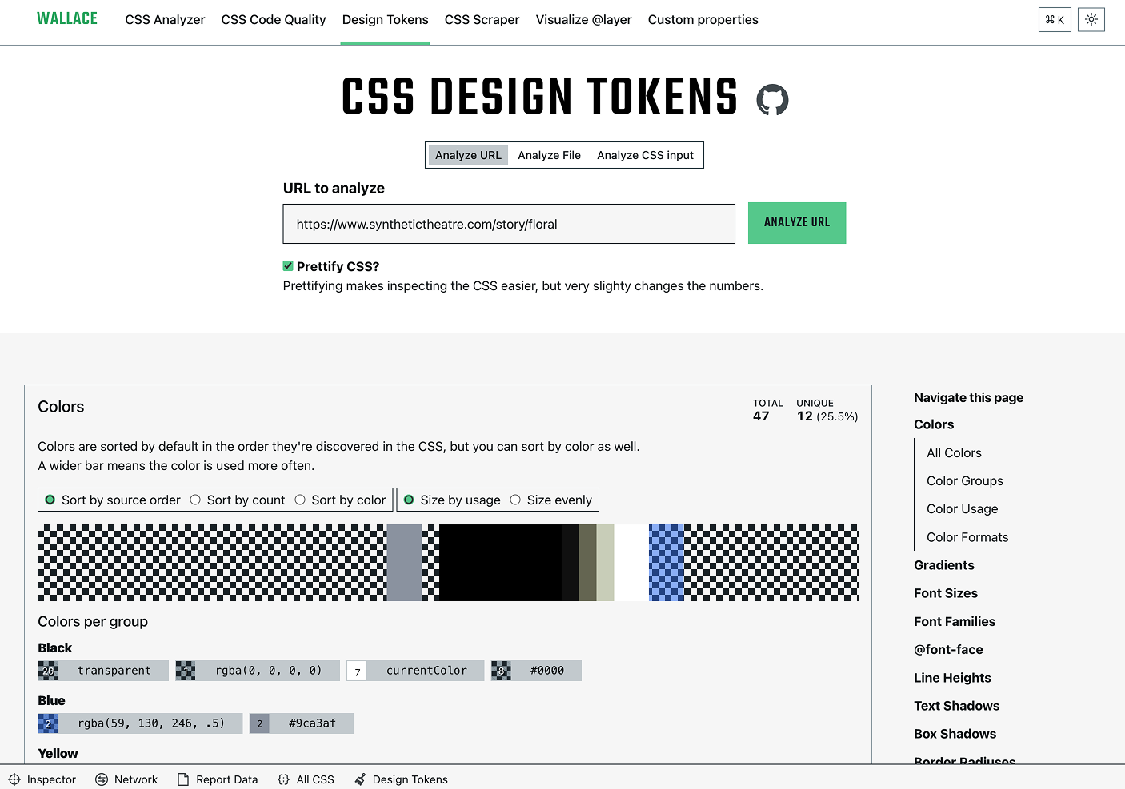Click the rgba(59, 130, 246, .5) blue swatch
This screenshot has width=1125, height=789.
[140, 723]
